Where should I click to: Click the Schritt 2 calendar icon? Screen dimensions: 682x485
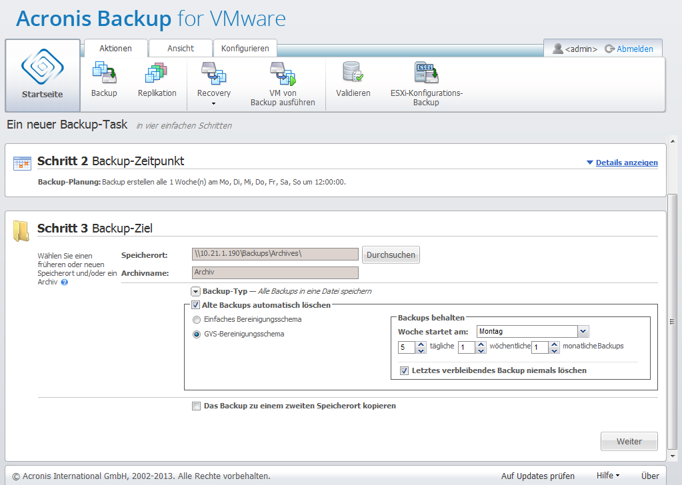[x=22, y=163]
